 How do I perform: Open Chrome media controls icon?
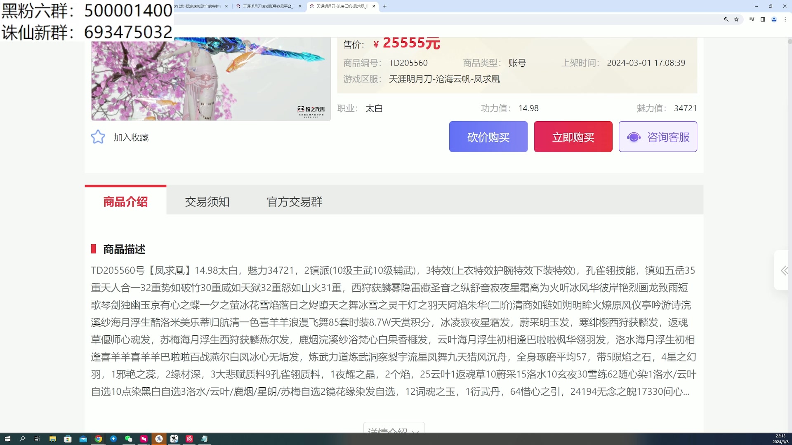tap(752, 19)
